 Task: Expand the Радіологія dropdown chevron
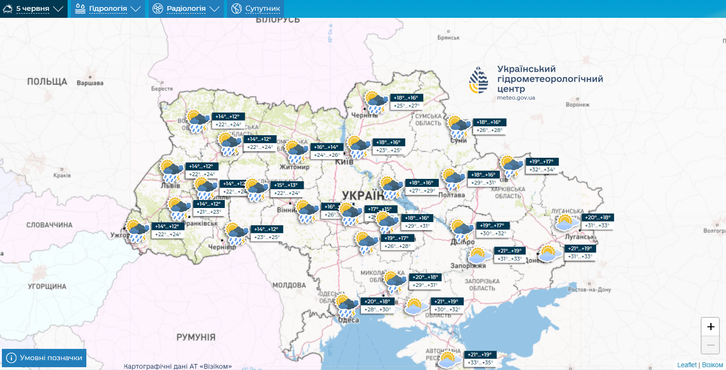tap(215, 8)
